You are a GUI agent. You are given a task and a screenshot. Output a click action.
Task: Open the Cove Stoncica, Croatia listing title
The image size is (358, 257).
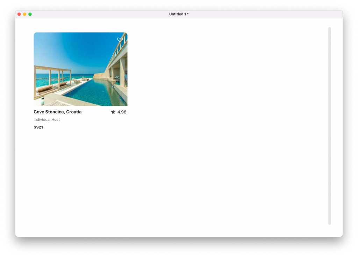[57, 112]
